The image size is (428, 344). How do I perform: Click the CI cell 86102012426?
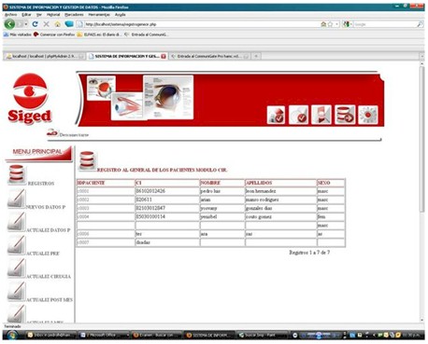[x=167, y=191]
